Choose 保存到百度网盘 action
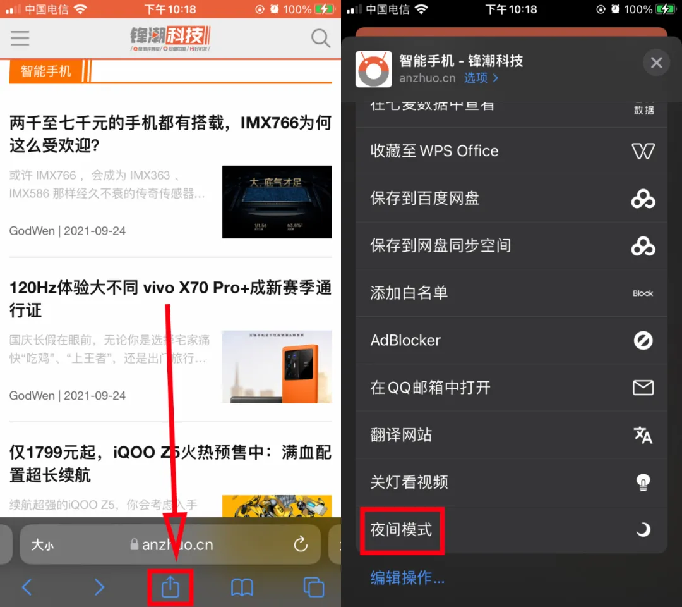682x607 pixels. pos(511,199)
